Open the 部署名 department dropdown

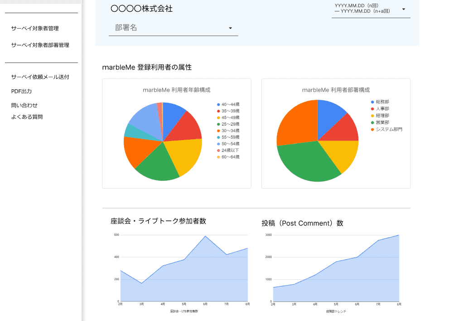pos(173,28)
